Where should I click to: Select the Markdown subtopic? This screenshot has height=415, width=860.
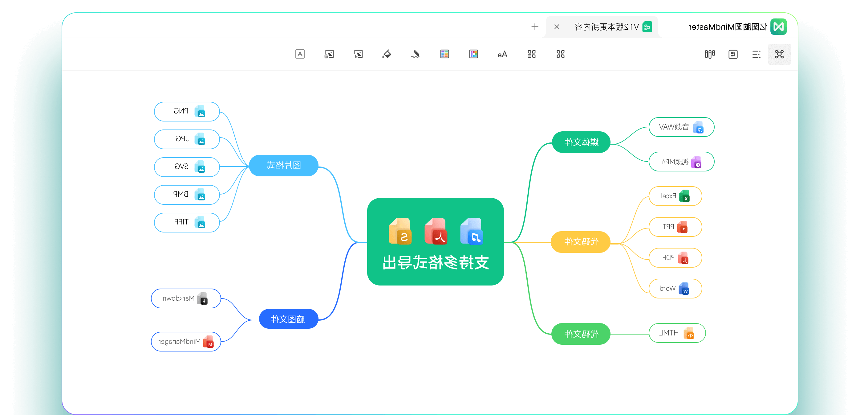click(x=186, y=298)
